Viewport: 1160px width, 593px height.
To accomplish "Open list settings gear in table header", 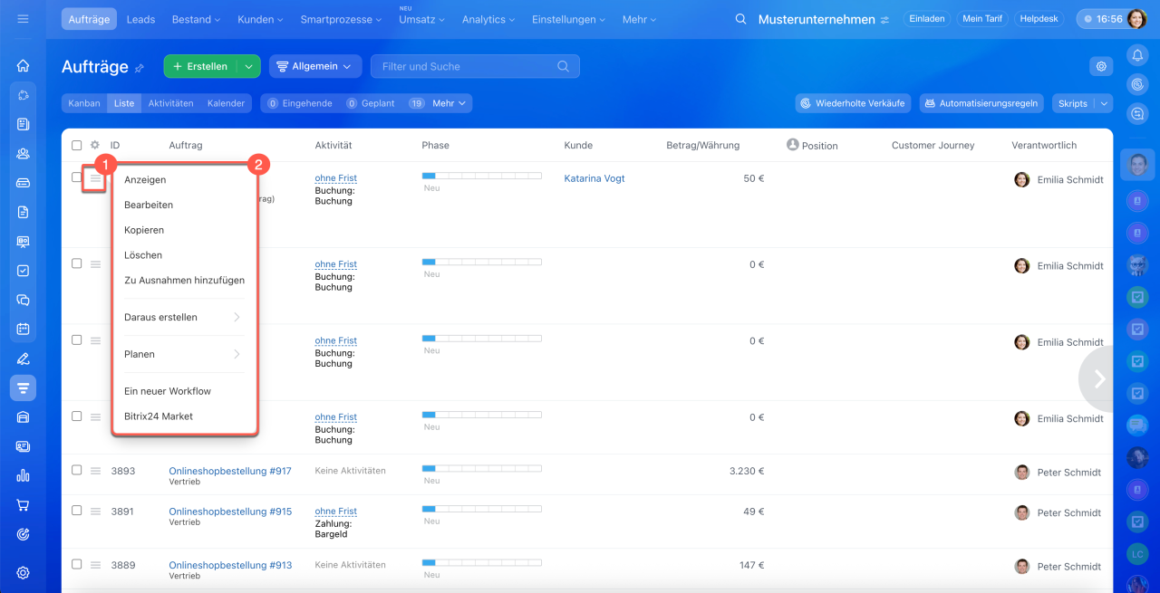I will (x=94, y=145).
